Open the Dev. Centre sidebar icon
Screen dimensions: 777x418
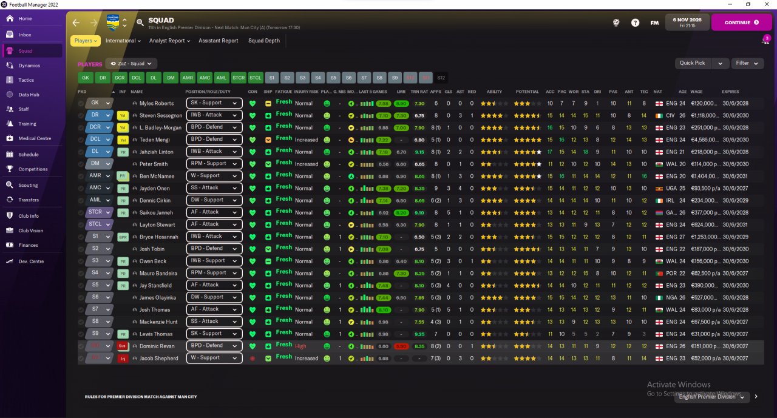click(10, 261)
